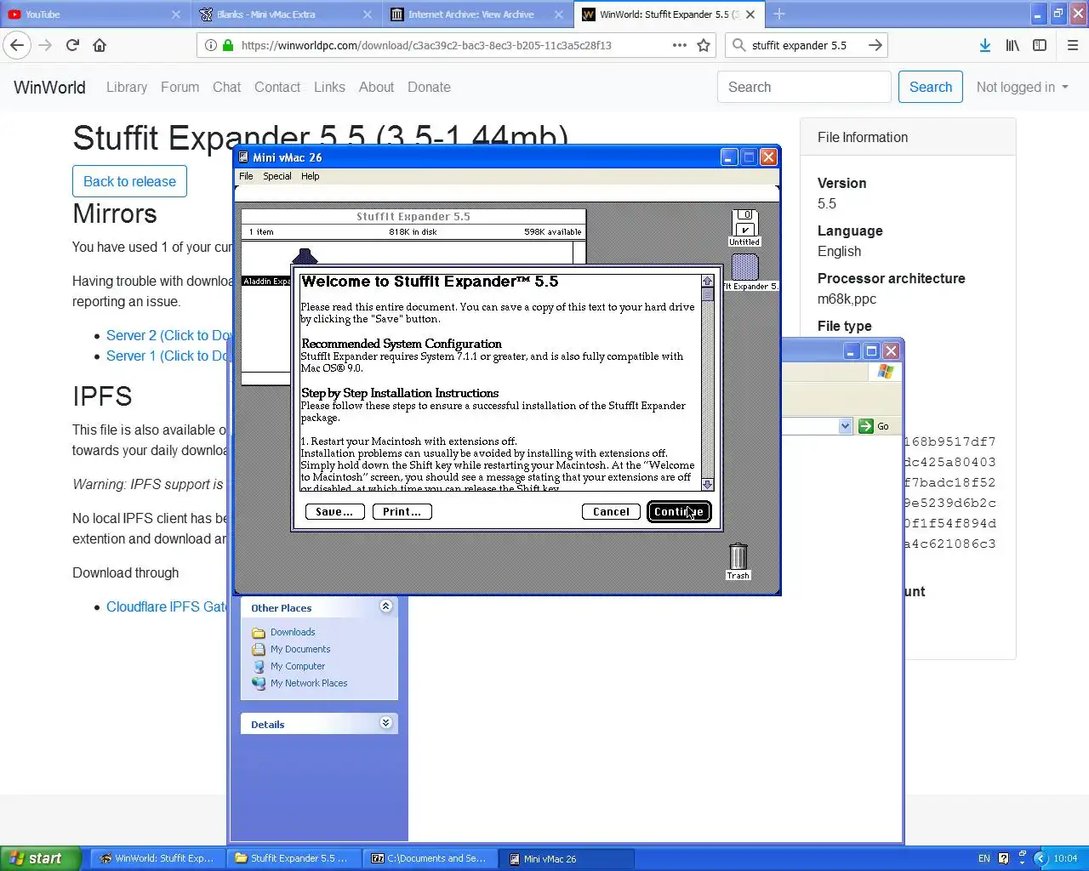The image size is (1089, 871).
Task: Bookmark this page with the star icon
Action: tap(704, 45)
